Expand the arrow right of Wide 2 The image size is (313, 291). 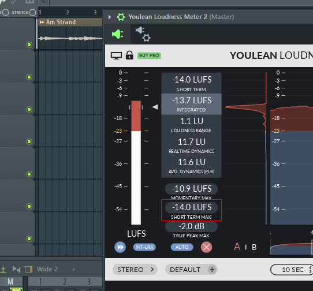tap(74, 269)
